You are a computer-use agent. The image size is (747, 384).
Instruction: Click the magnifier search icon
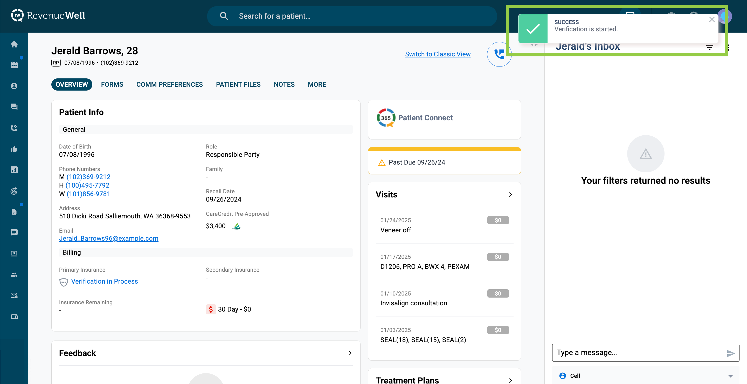pyautogui.click(x=224, y=16)
